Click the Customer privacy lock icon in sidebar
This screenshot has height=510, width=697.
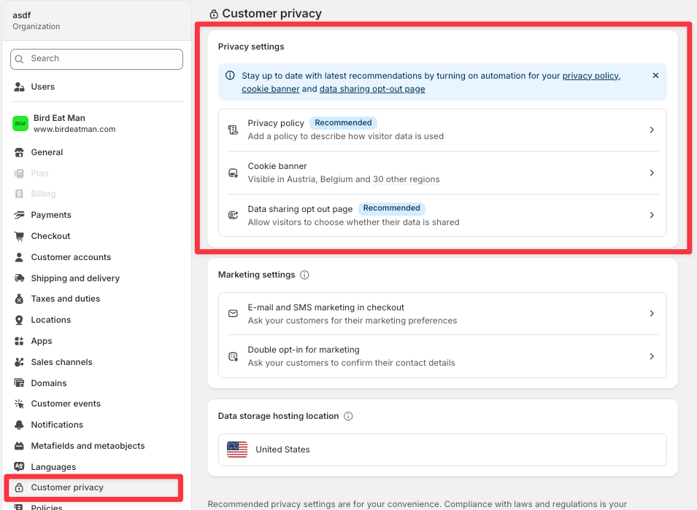[x=19, y=487]
